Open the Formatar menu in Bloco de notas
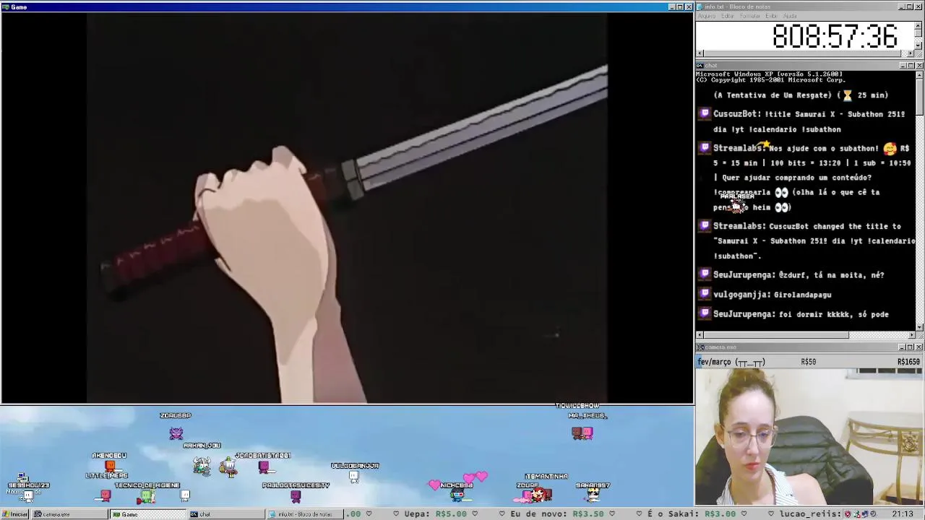Screen dimensions: 925x520 (x=750, y=16)
